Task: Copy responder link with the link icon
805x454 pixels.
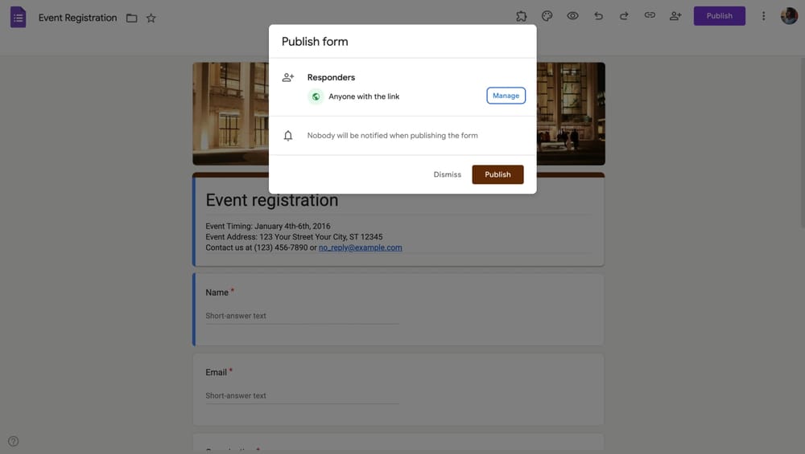Action: click(650, 16)
